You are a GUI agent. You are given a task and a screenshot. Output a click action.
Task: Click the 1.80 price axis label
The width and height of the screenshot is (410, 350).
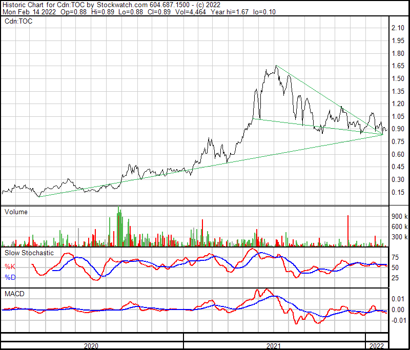(x=398, y=53)
